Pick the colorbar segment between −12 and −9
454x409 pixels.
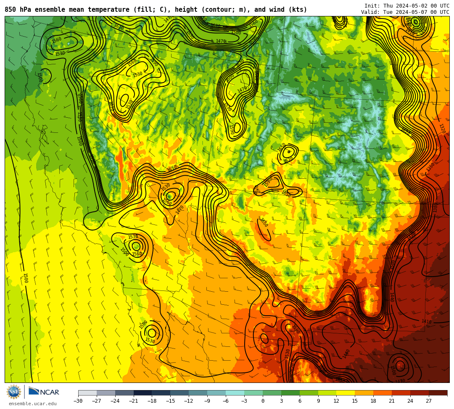198,393
